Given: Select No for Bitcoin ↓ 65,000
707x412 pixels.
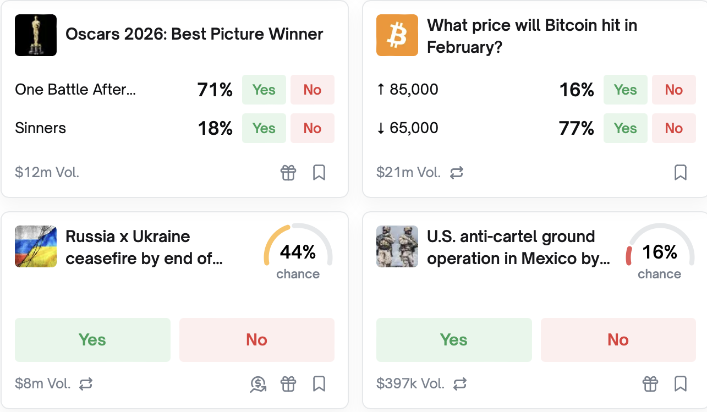Looking at the screenshot, I should pyautogui.click(x=673, y=128).
